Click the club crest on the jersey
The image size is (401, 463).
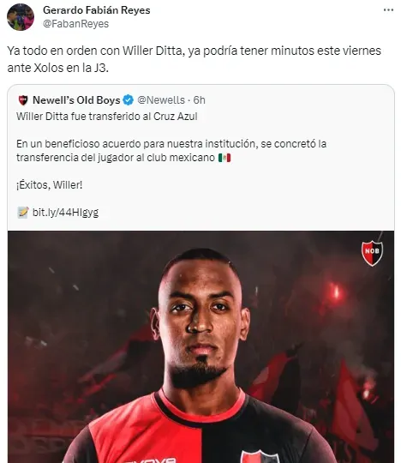tap(260, 456)
